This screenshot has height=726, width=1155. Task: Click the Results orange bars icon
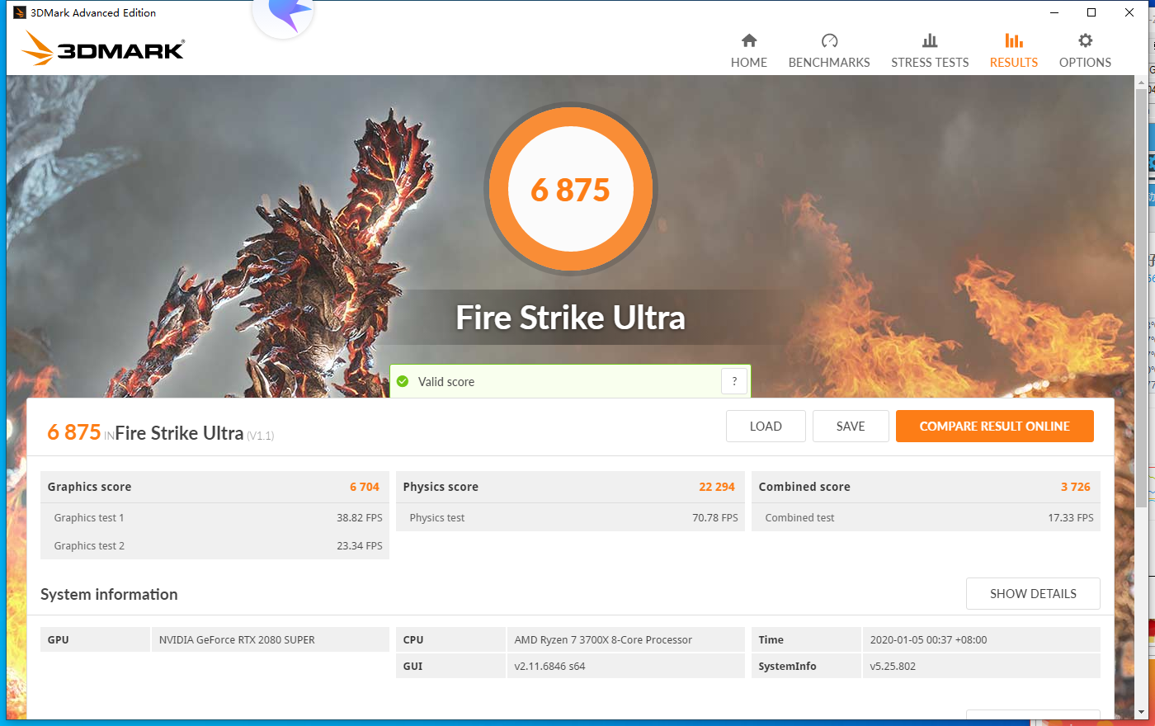[x=1014, y=40]
